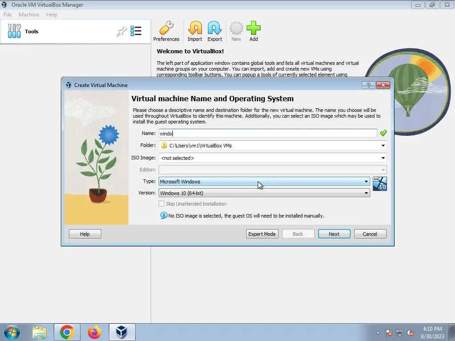This screenshot has height=341, width=455.
Task: Click the pin icon beside Tools
Action: click(122, 32)
